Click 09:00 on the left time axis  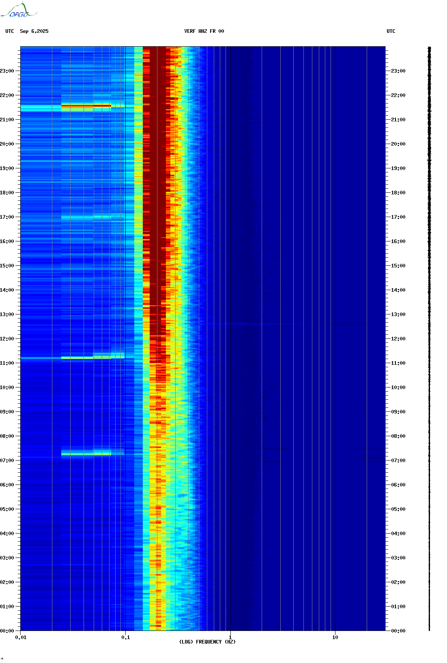7,412
